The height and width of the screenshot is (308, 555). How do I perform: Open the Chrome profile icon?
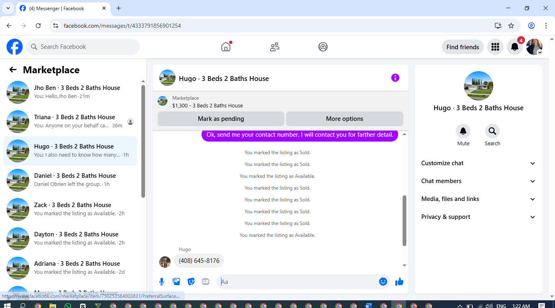[x=531, y=26]
